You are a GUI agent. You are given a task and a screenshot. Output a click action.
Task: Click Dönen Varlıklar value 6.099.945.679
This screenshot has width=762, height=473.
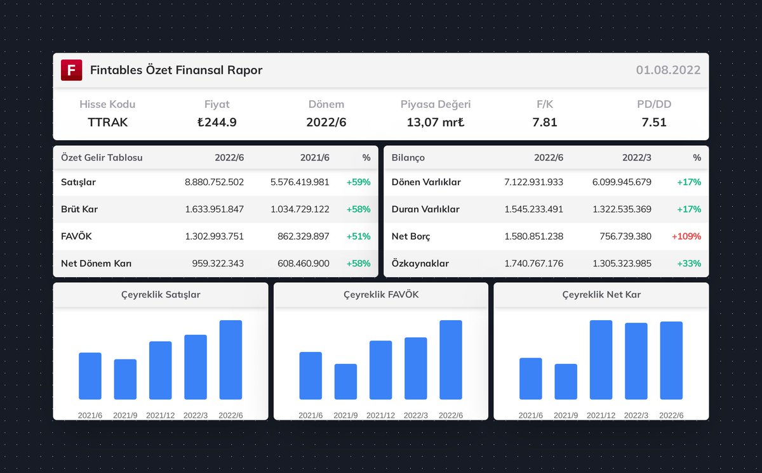click(x=622, y=183)
